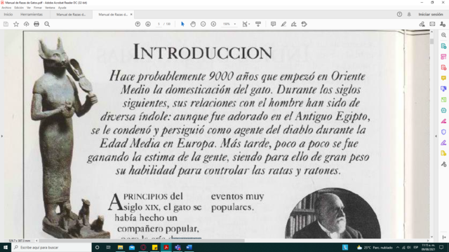
Task: Click the horizontal scrollbar thumb
Action: click(x=142, y=241)
